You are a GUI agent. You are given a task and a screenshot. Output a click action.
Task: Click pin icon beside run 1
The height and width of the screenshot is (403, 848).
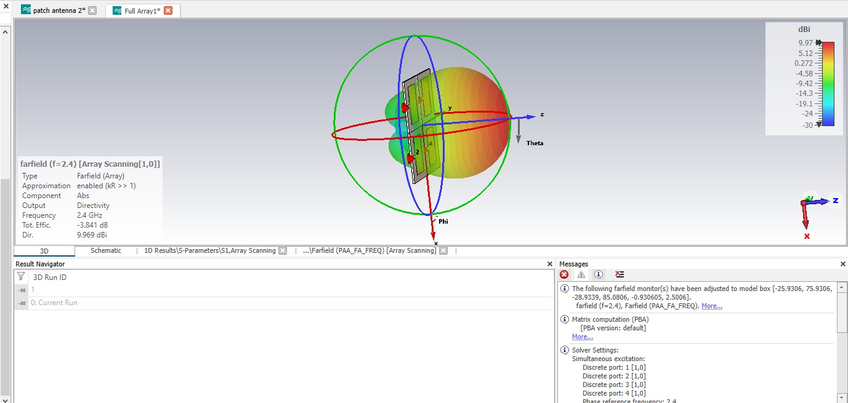22,290
